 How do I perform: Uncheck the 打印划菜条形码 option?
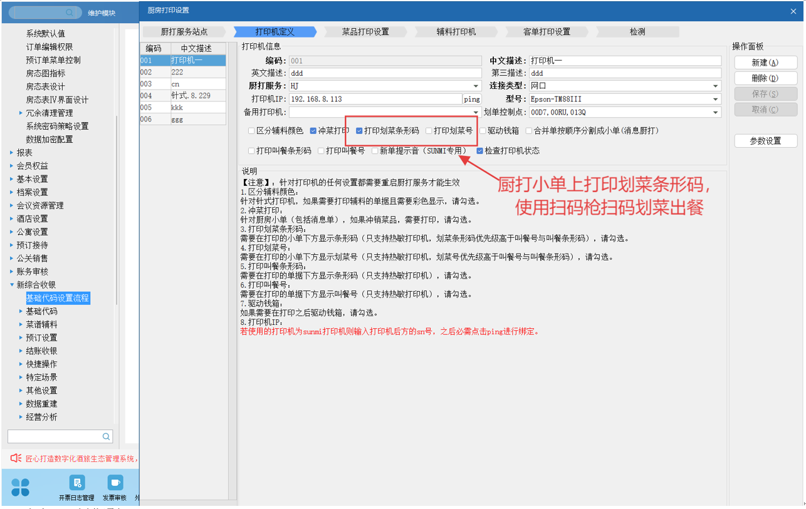click(360, 131)
